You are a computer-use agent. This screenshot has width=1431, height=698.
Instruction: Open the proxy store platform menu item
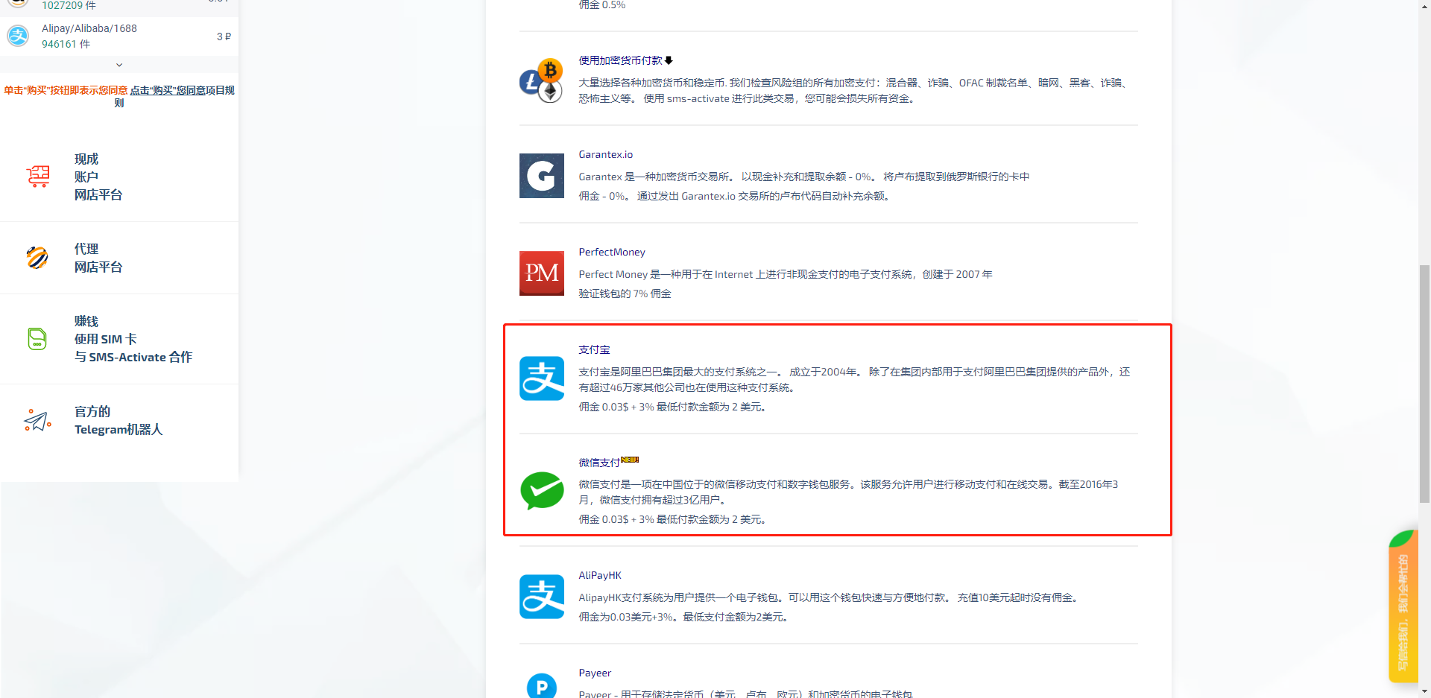click(x=98, y=258)
